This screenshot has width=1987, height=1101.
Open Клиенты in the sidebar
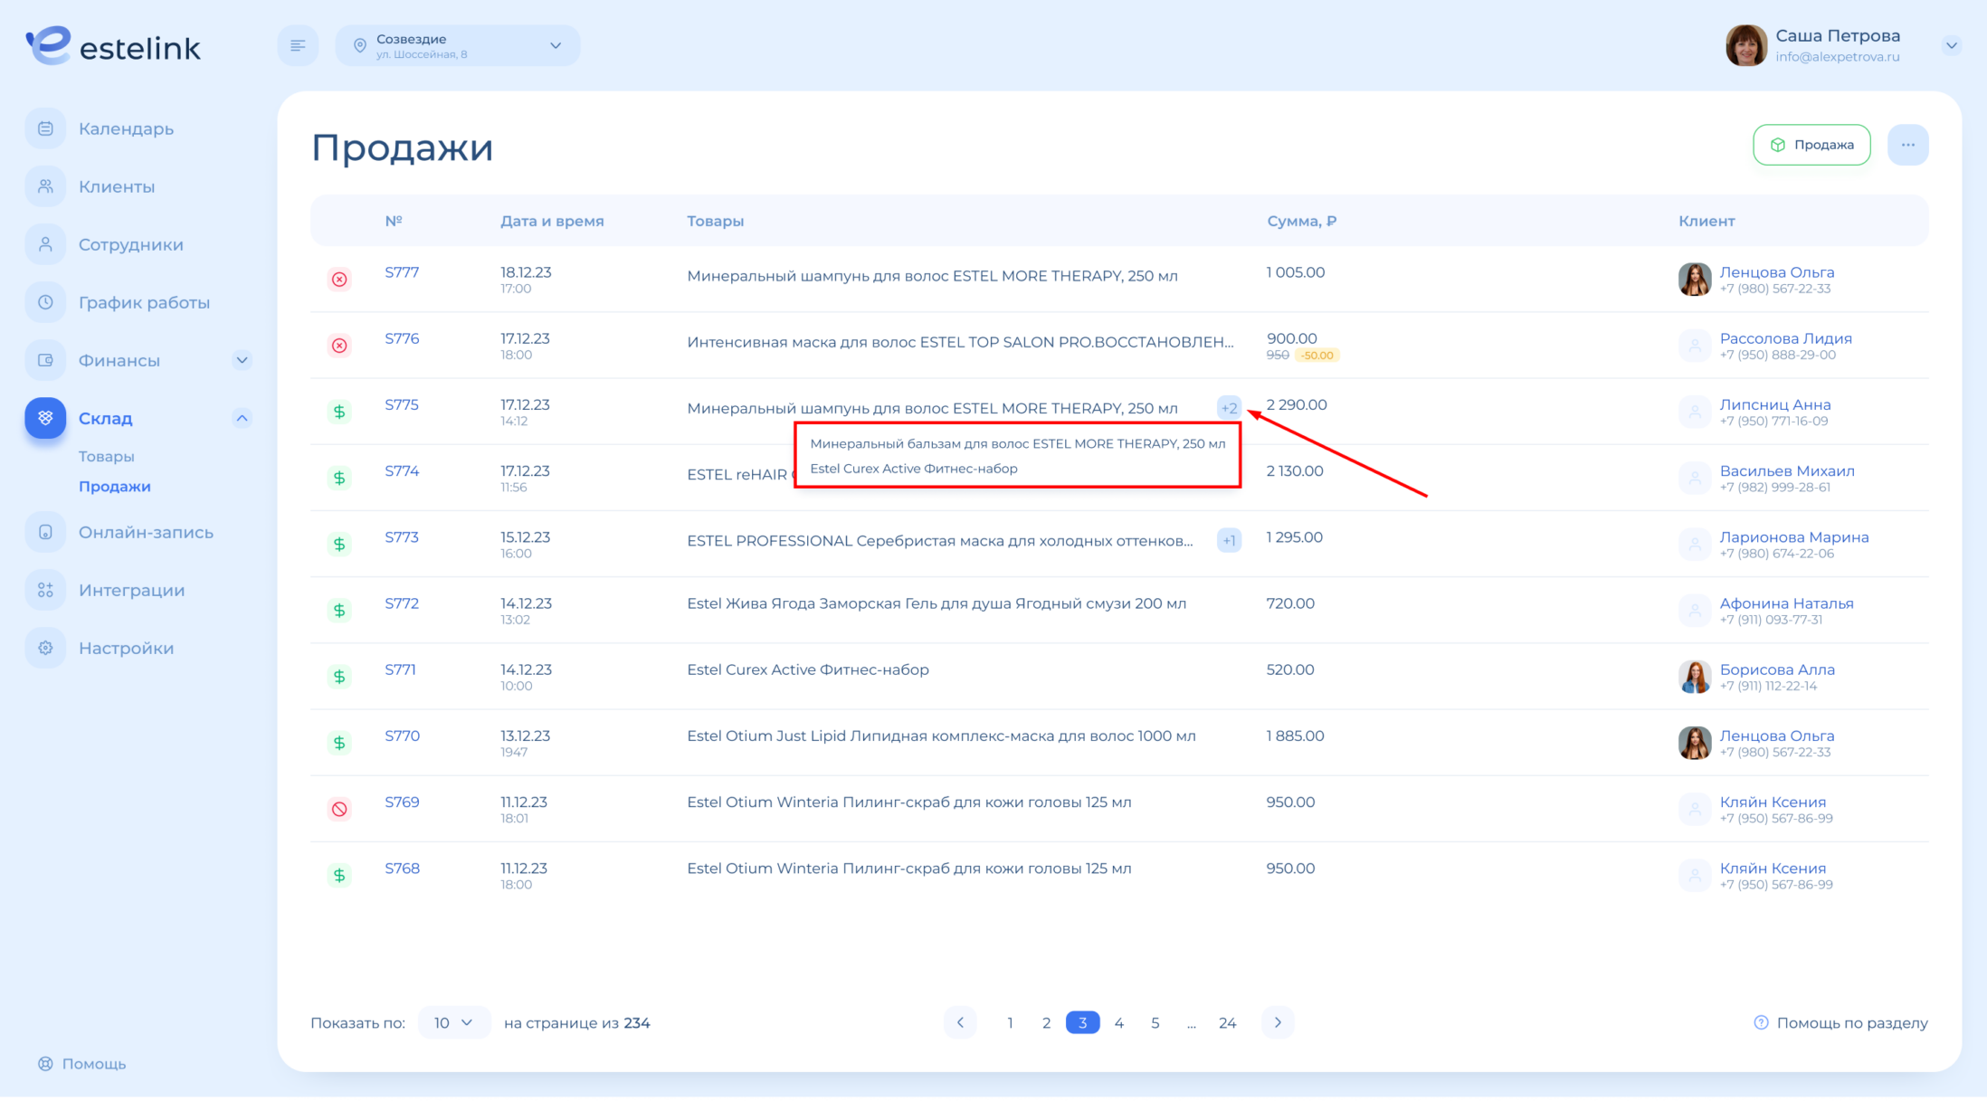[117, 186]
